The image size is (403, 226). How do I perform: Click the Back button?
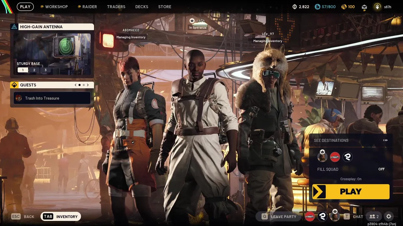23,216
